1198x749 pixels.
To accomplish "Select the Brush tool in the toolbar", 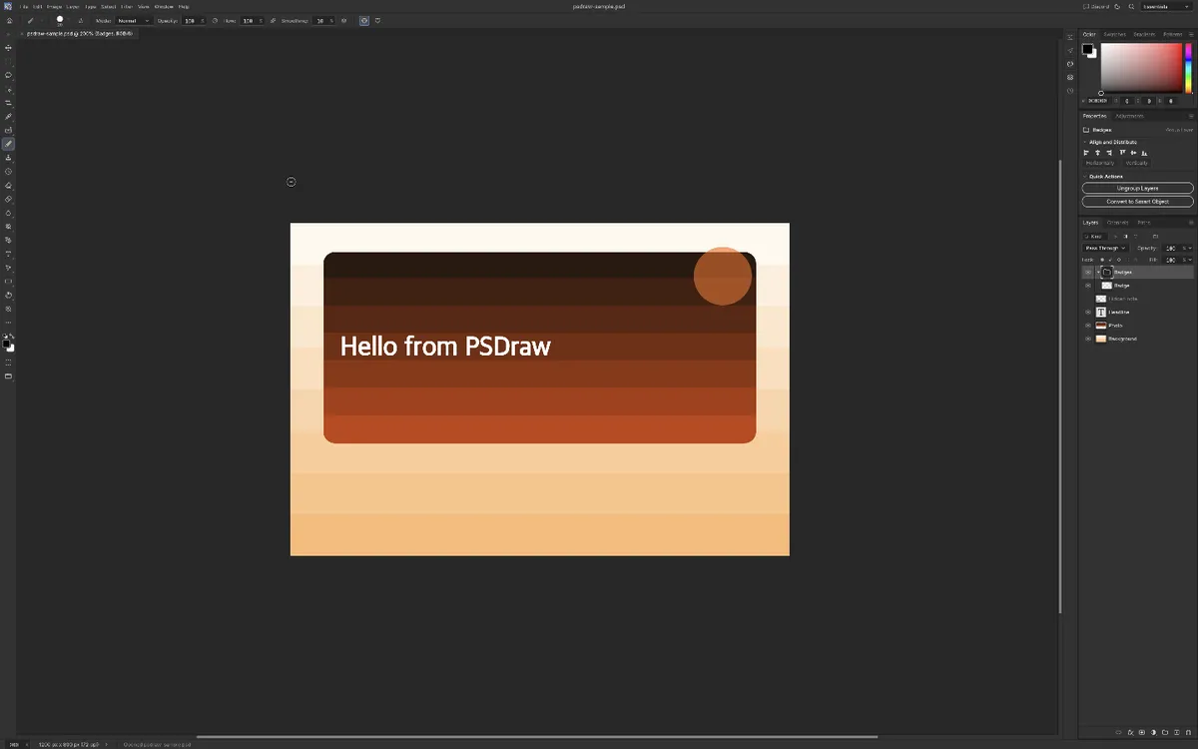I will point(8,144).
